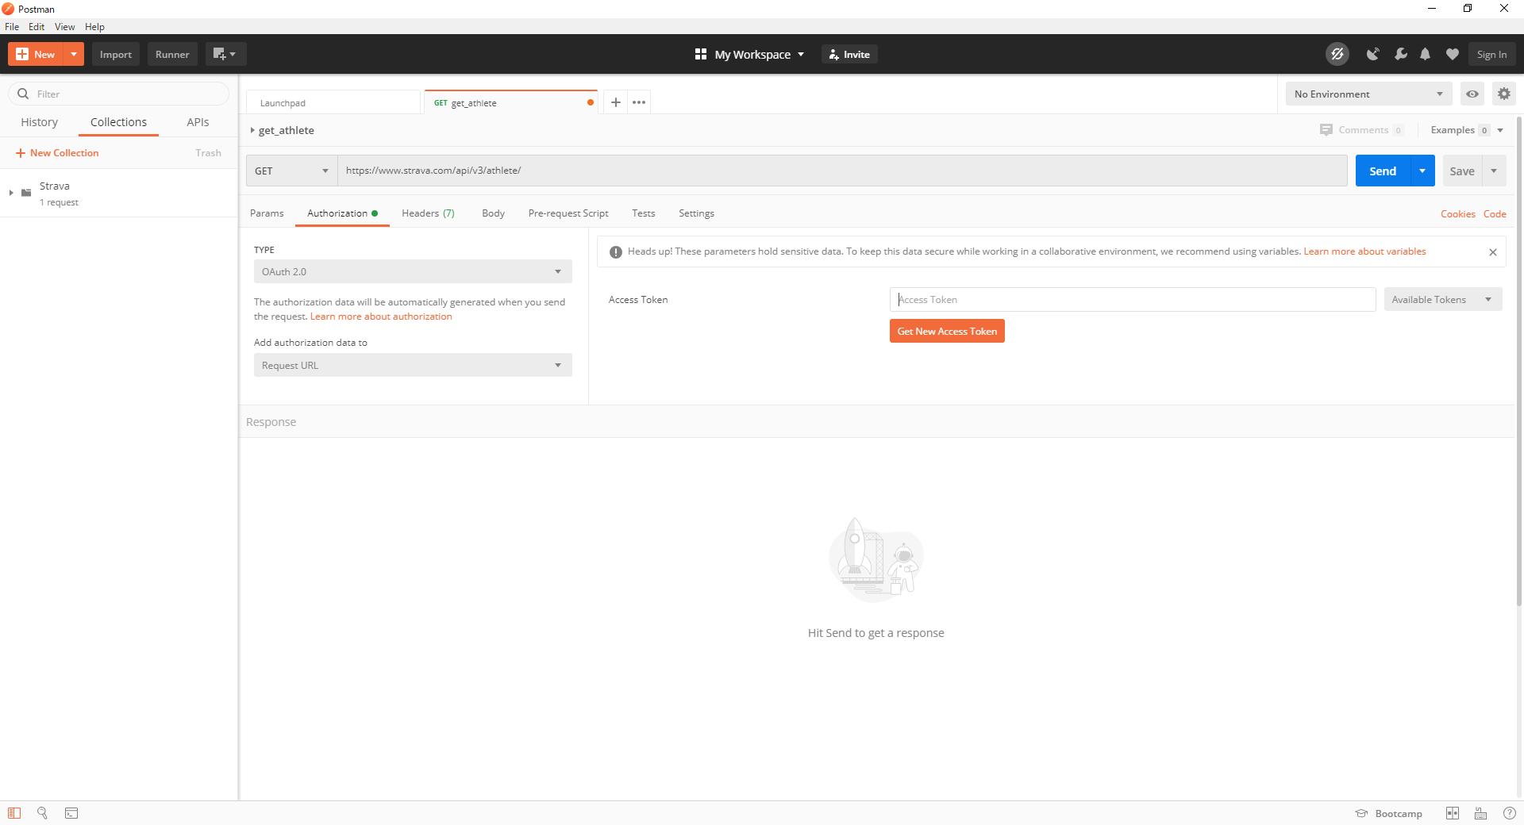Screen dimensions: 1524x825
Task: Open the View menu
Action: [64, 26]
